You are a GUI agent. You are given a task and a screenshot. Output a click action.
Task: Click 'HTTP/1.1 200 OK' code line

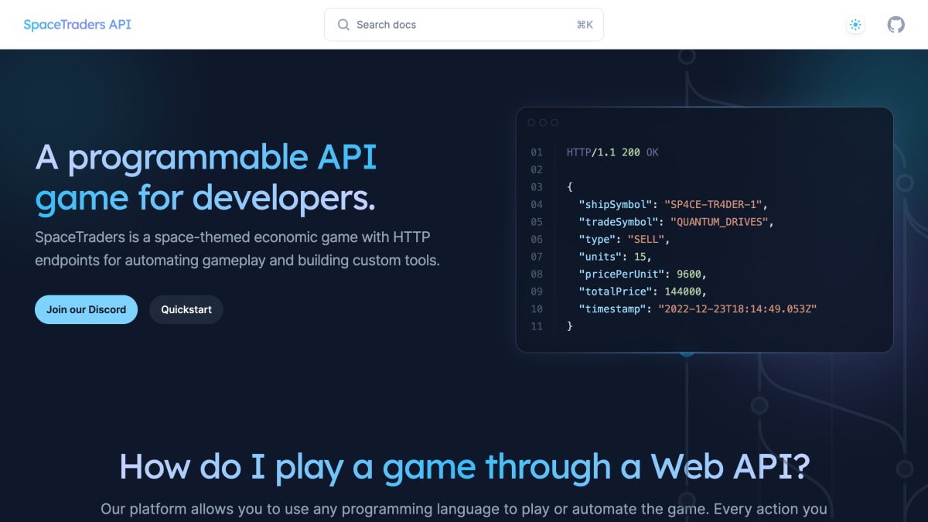(612, 152)
